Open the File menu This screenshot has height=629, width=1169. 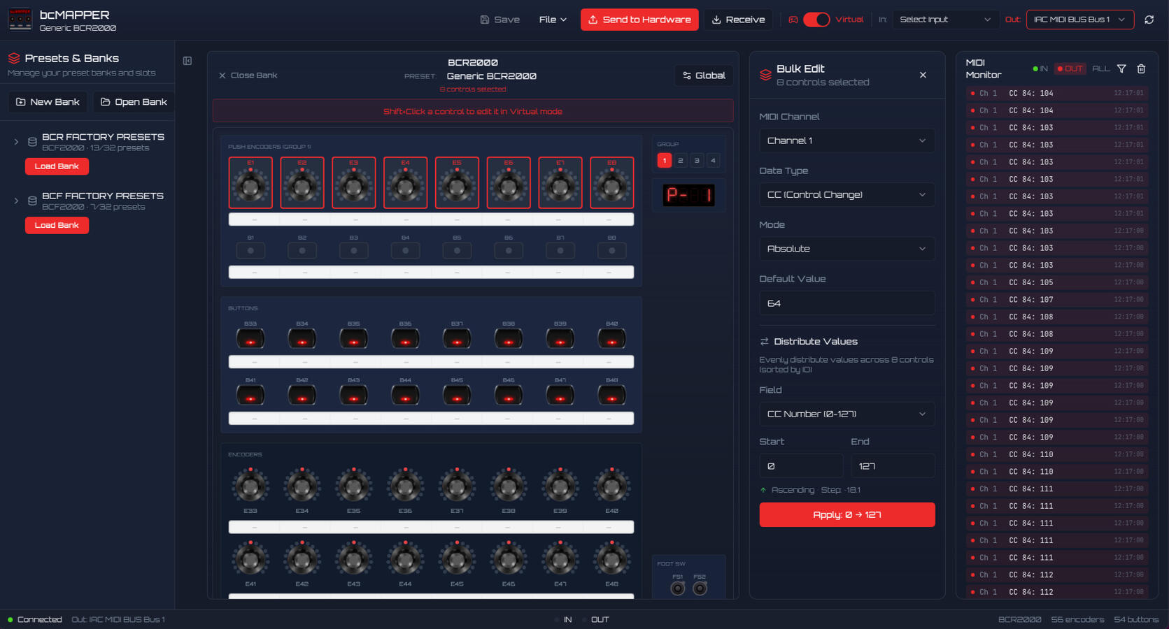coord(552,19)
